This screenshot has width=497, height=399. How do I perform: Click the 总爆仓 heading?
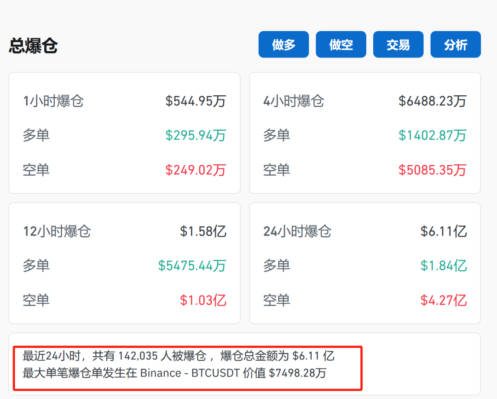[x=33, y=45]
